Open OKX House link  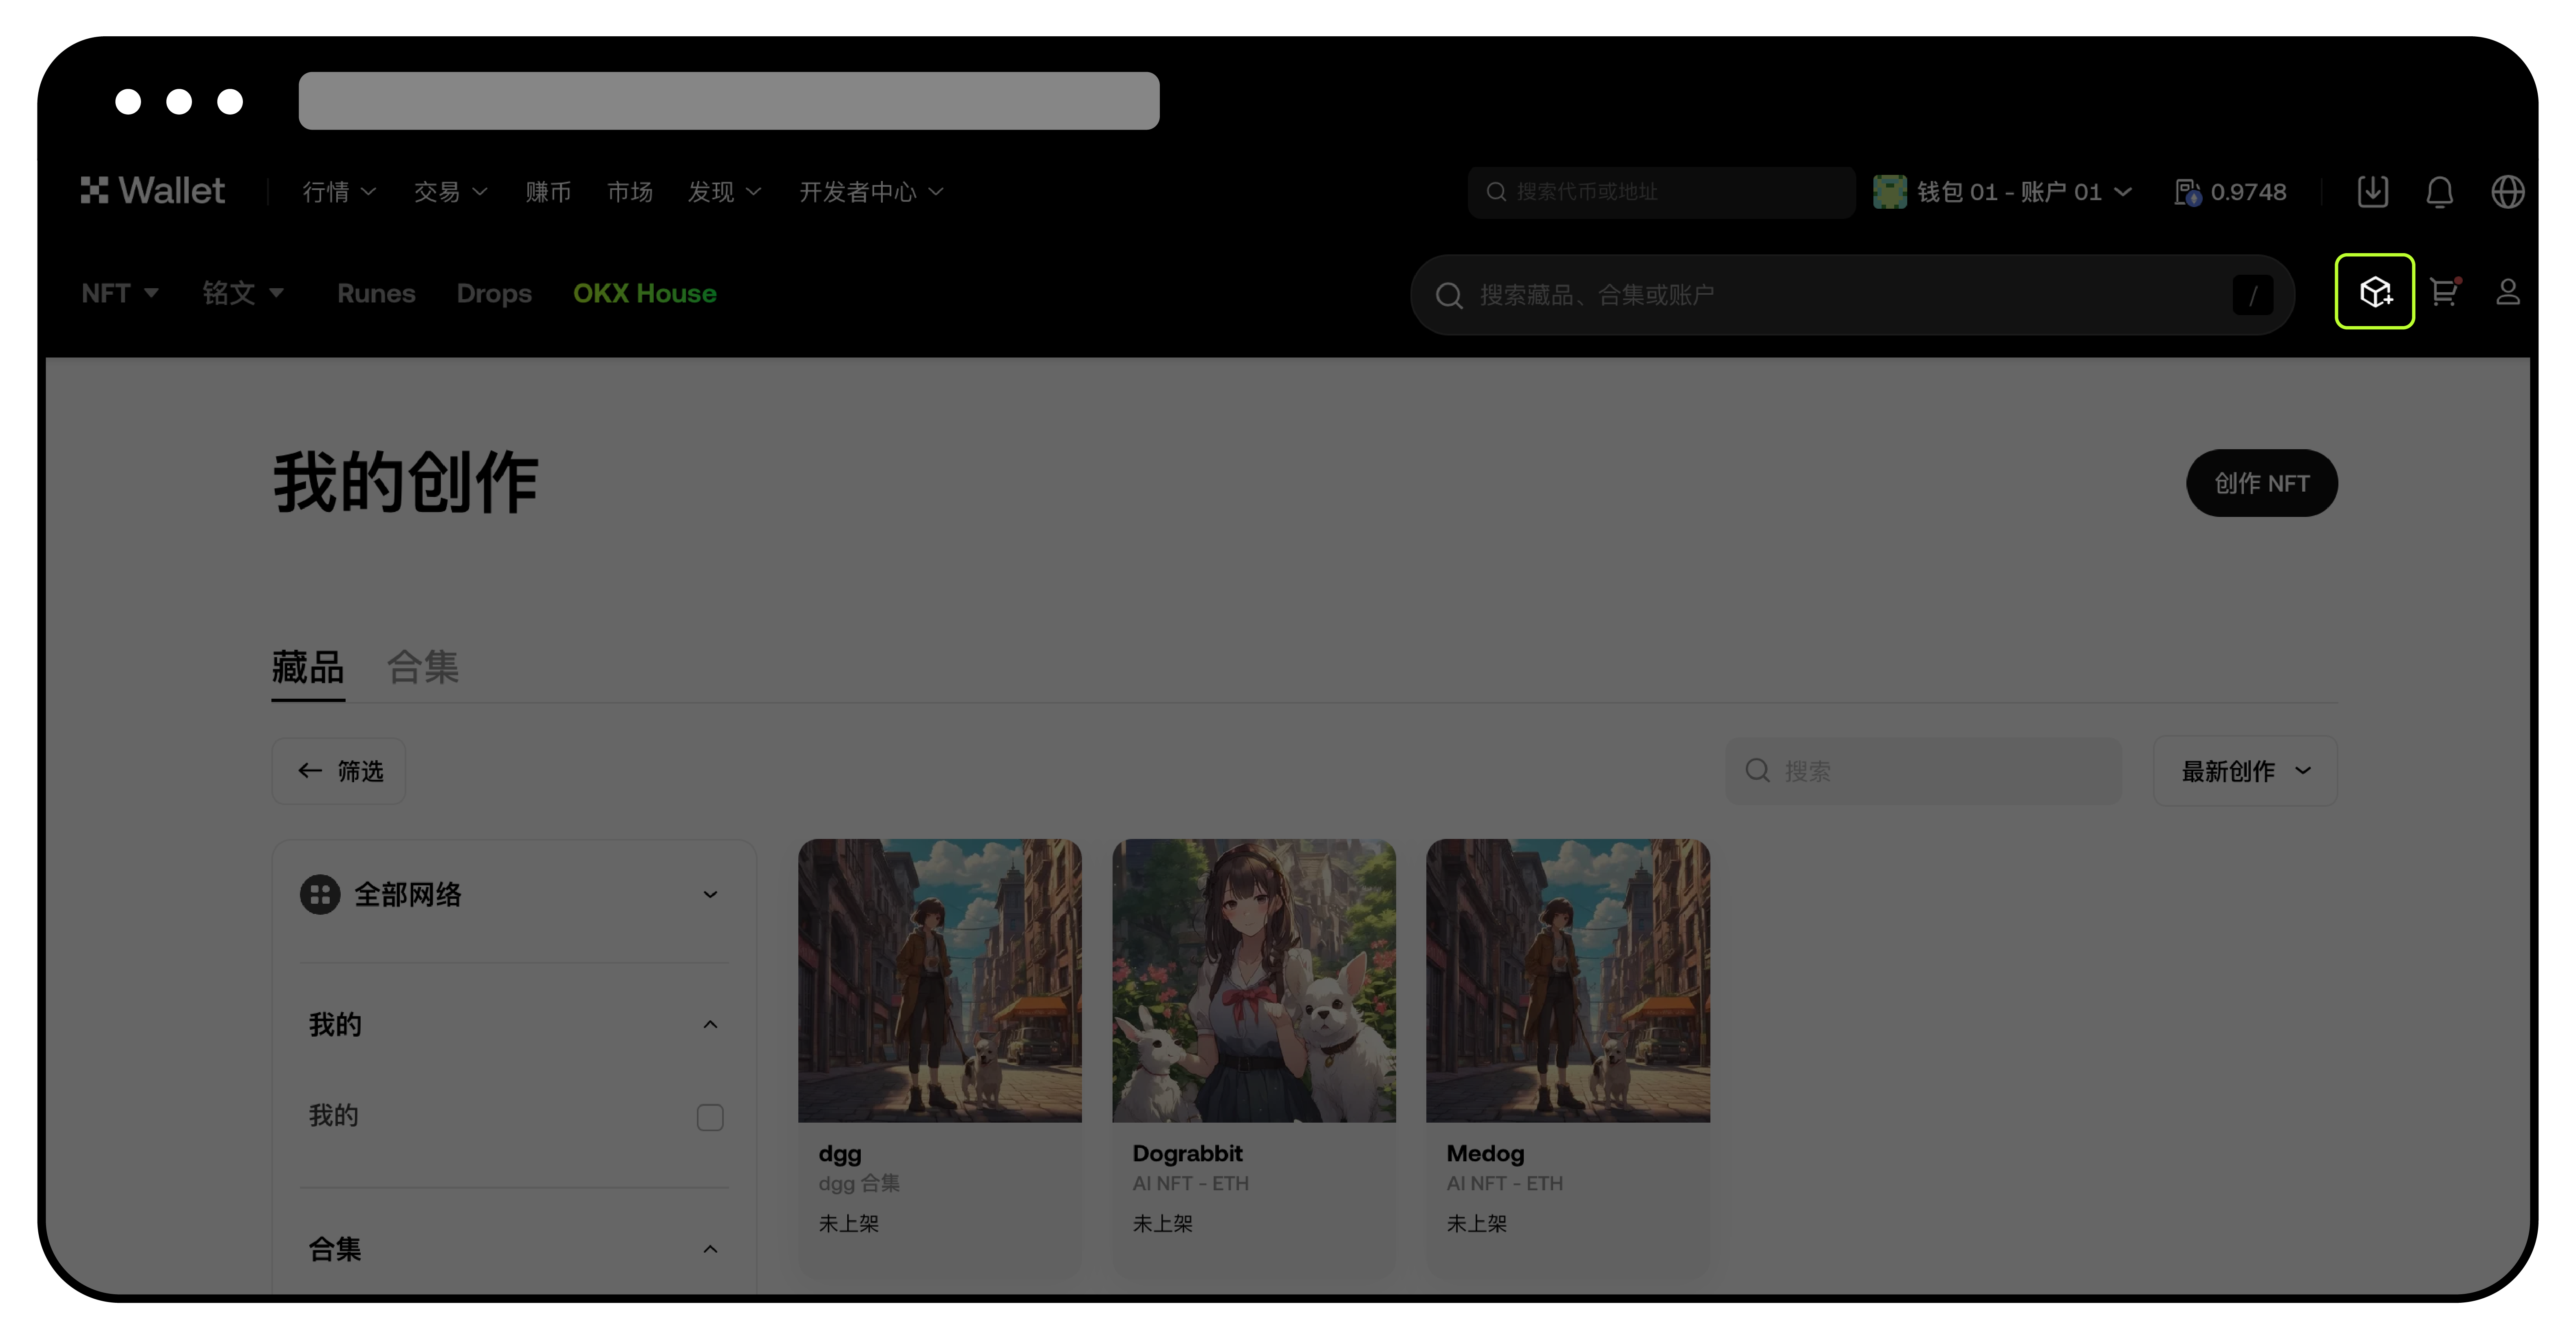pyautogui.click(x=645, y=293)
